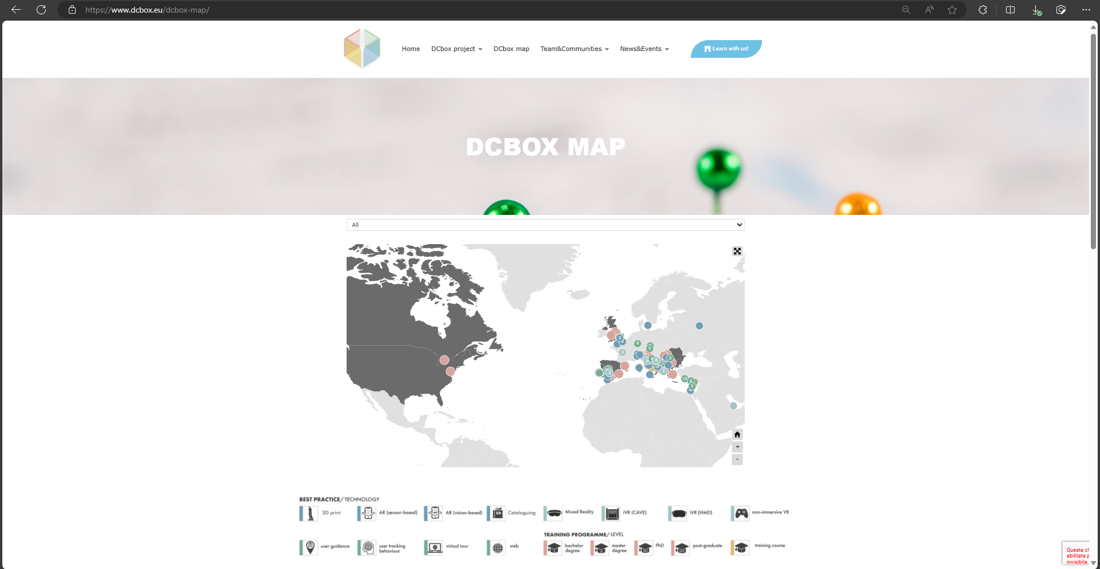Click the master degree cap icon
This screenshot has height=569, width=1100.
(600, 548)
